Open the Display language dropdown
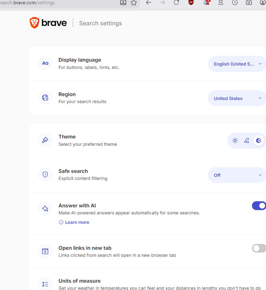 [x=237, y=64]
